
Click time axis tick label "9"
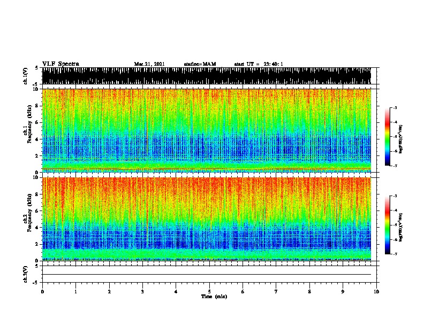pyautogui.click(x=343, y=292)
